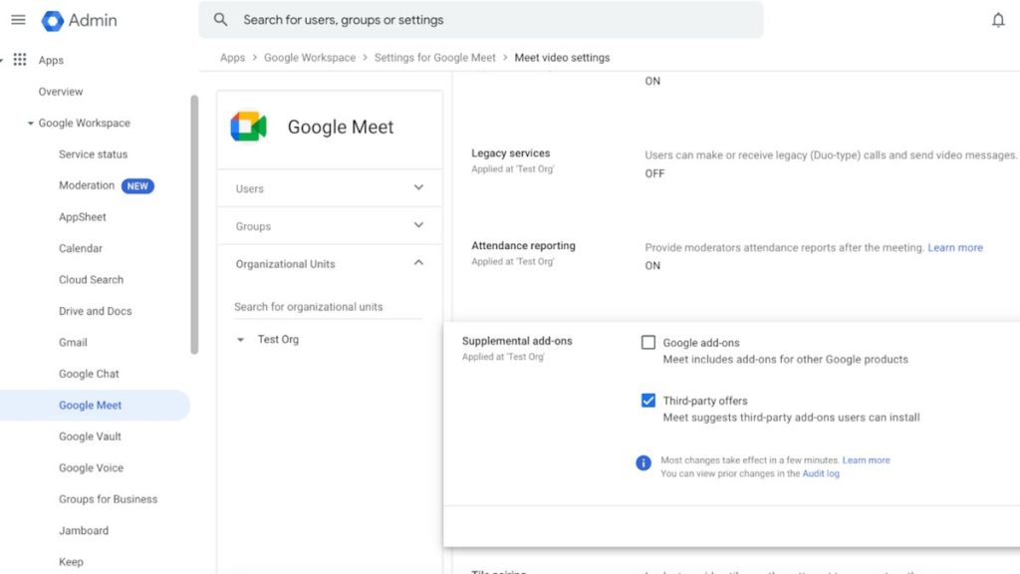
Task: Select Google Chat in the sidebar
Action: (89, 374)
